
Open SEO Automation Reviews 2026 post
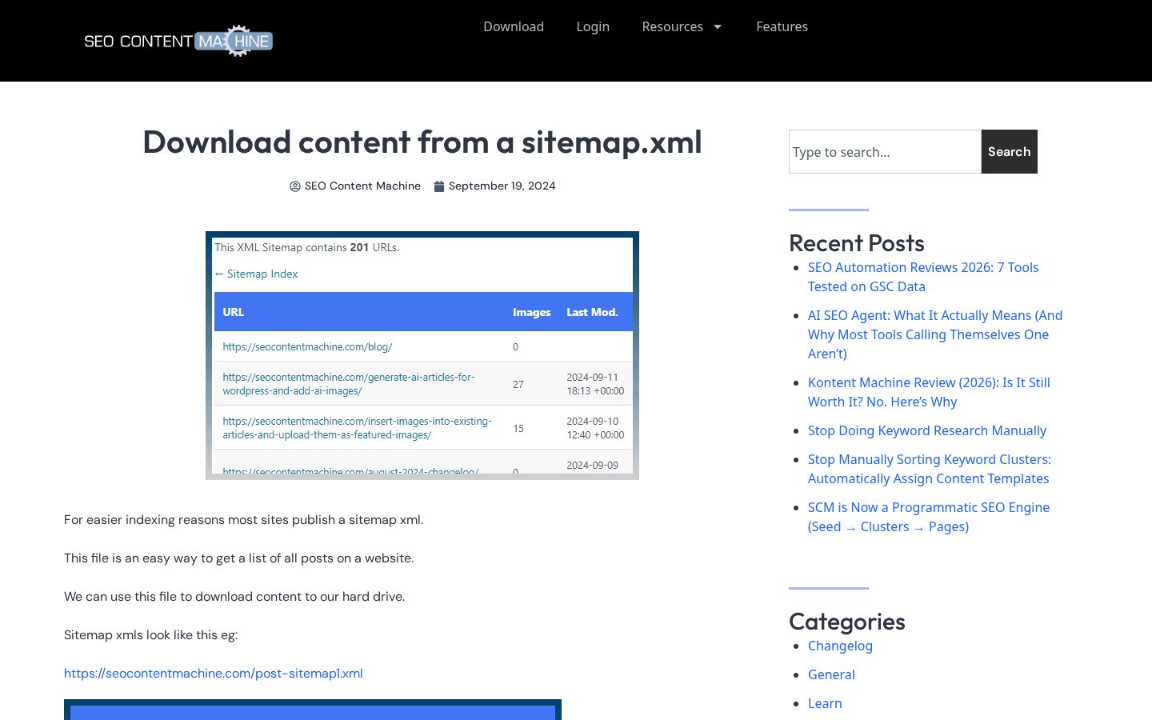(923, 277)
